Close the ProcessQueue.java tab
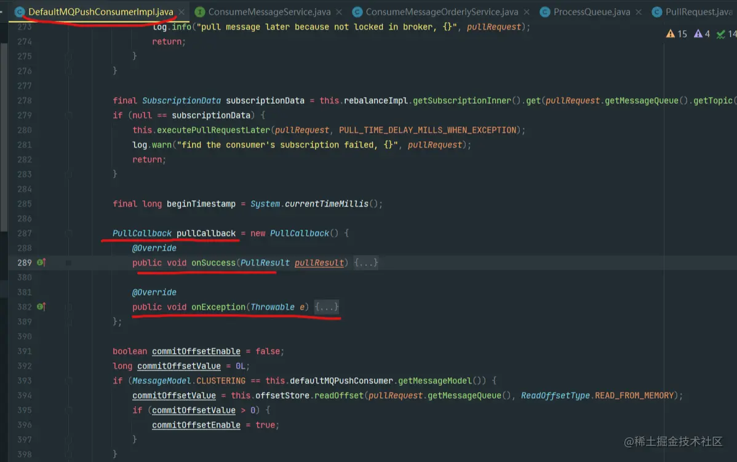The image size is (737, 462). [639, 12]
